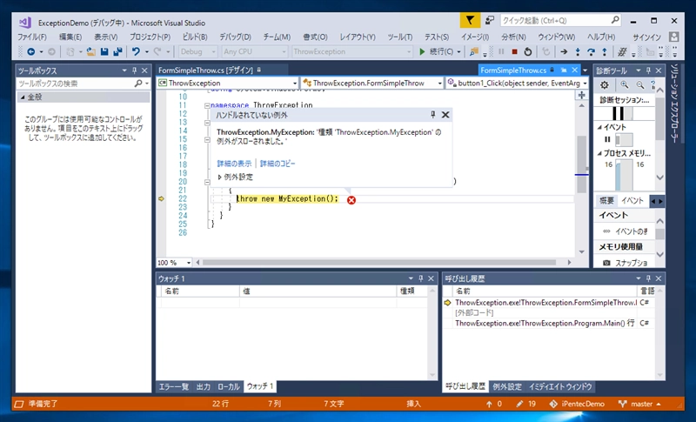Click the snapshot camera icon in memory usage
Viewport: 696px width, 422px height.
click(606, 263)
